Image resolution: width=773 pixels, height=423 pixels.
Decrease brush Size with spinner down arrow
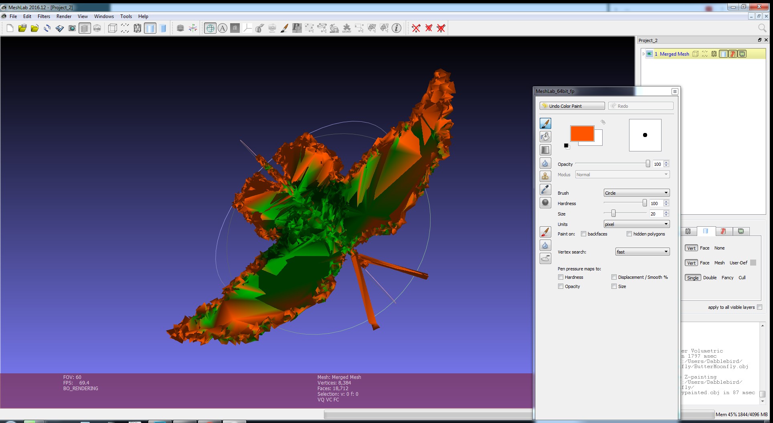[x=666, y=216]
